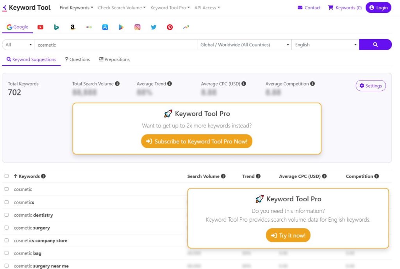Open the Global / Worldwide country dropdown
400x269 pixels.
[244, 45]
